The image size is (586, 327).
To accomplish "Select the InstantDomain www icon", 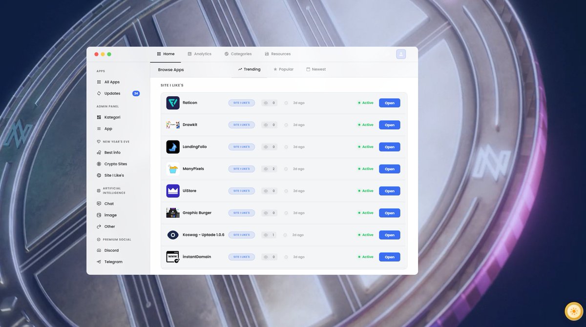I will pyautogui.click(x=172, y=256).
